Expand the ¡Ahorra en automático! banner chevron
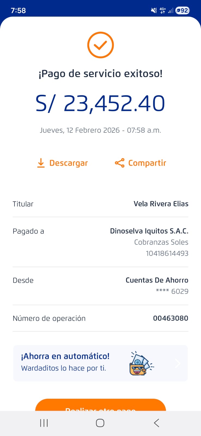This screenshot has height=436, width=201. tap(178, 363)
